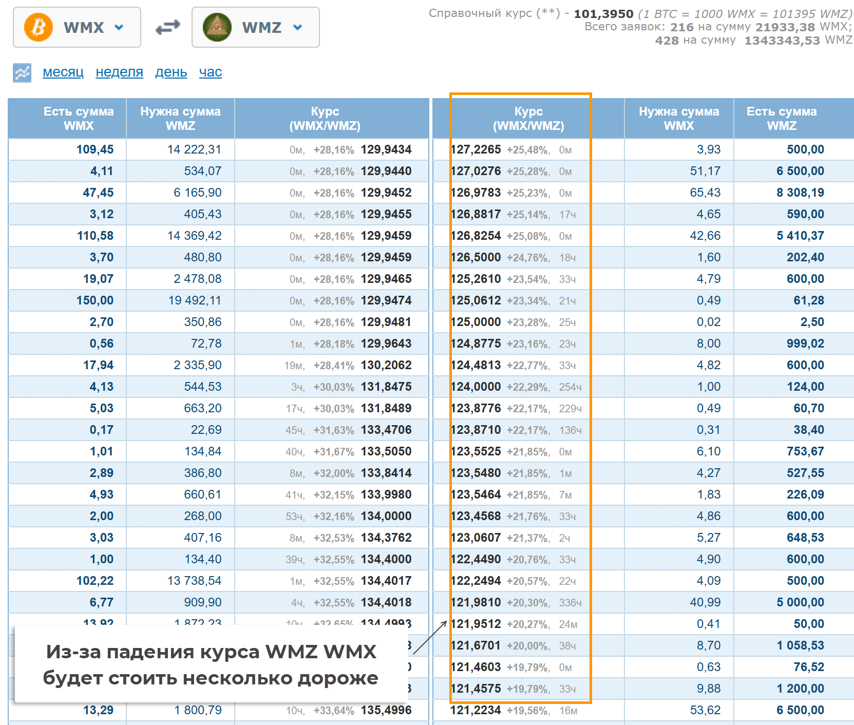Click the row with rate 124,0000
Viewport: 854px width, 725px height.
click(476, 387)
